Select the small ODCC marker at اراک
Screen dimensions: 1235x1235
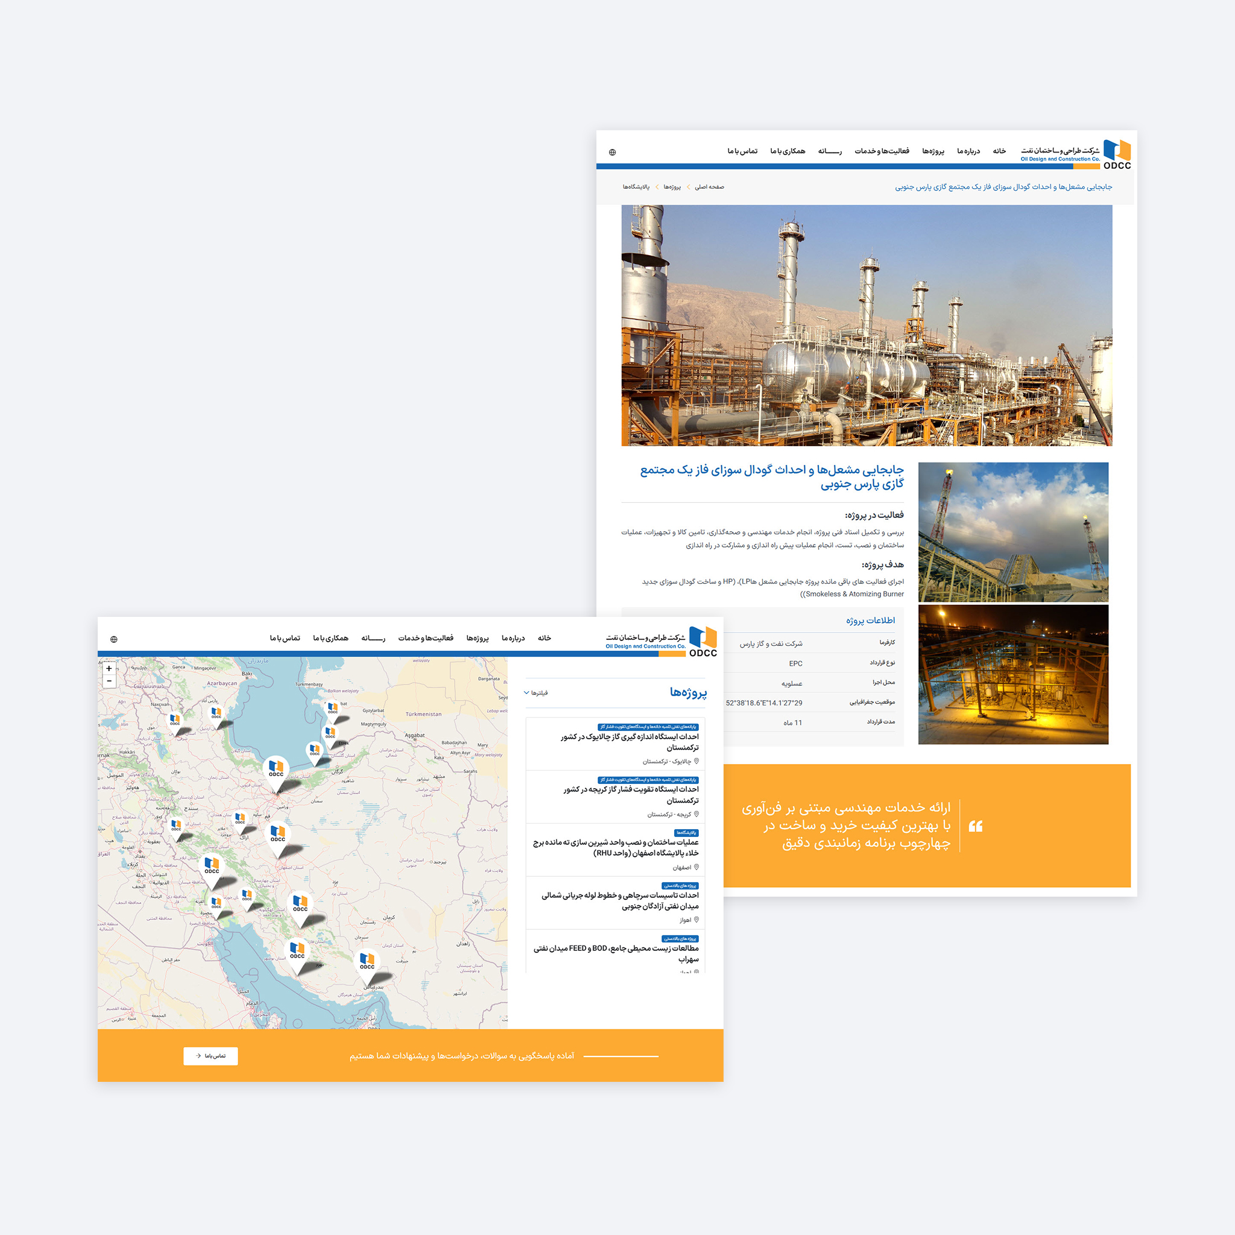pos(241,822)
